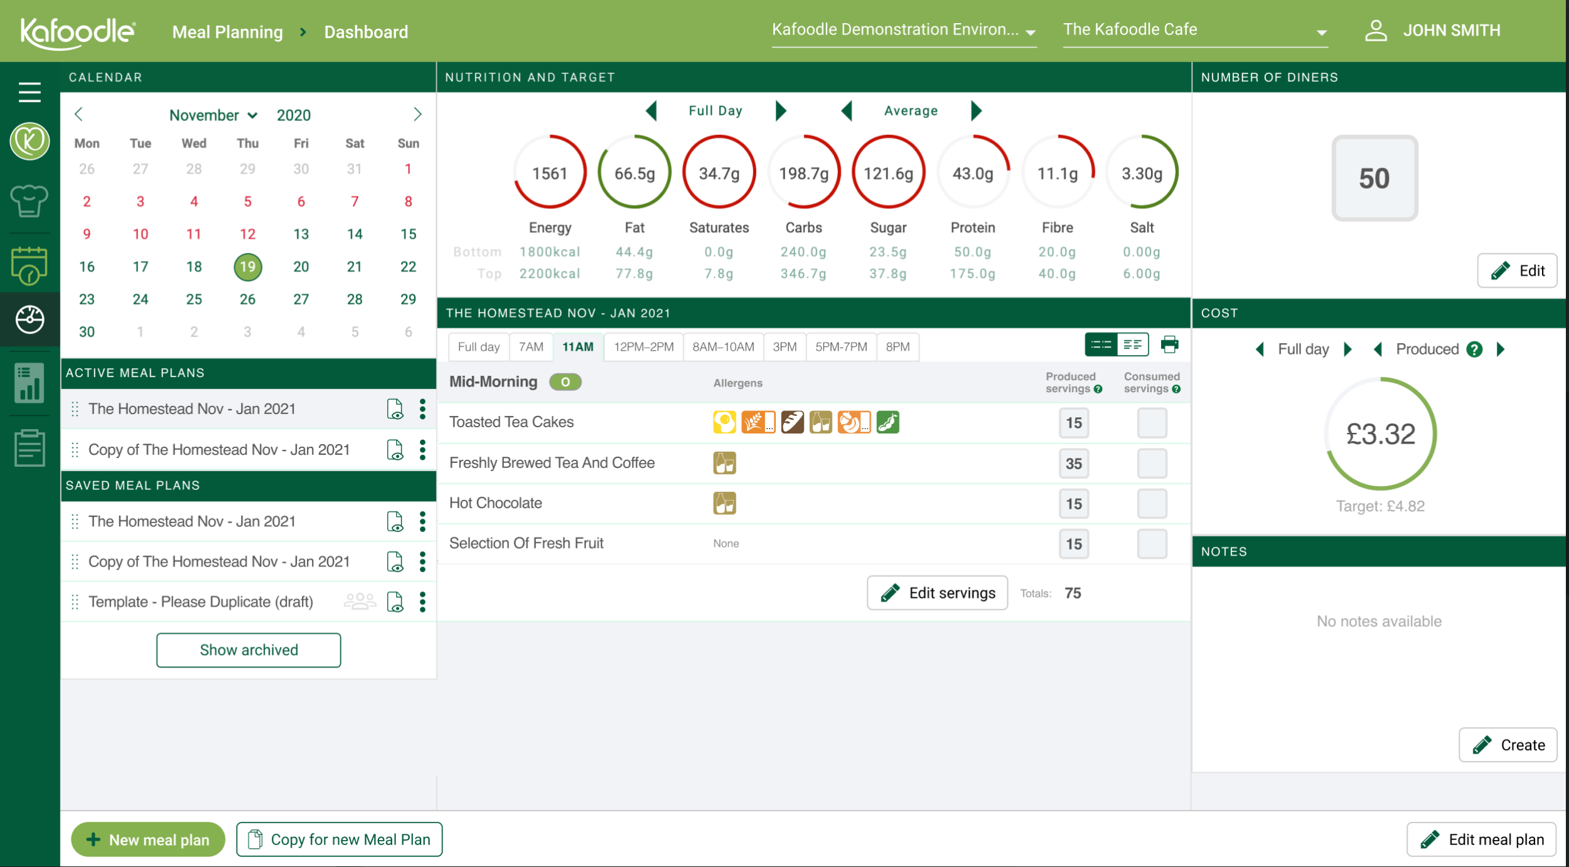The width and height of the screenshot is (1569, 867).
Task: Open the chef hat recipes icon
Action: (x=29, y=201)
